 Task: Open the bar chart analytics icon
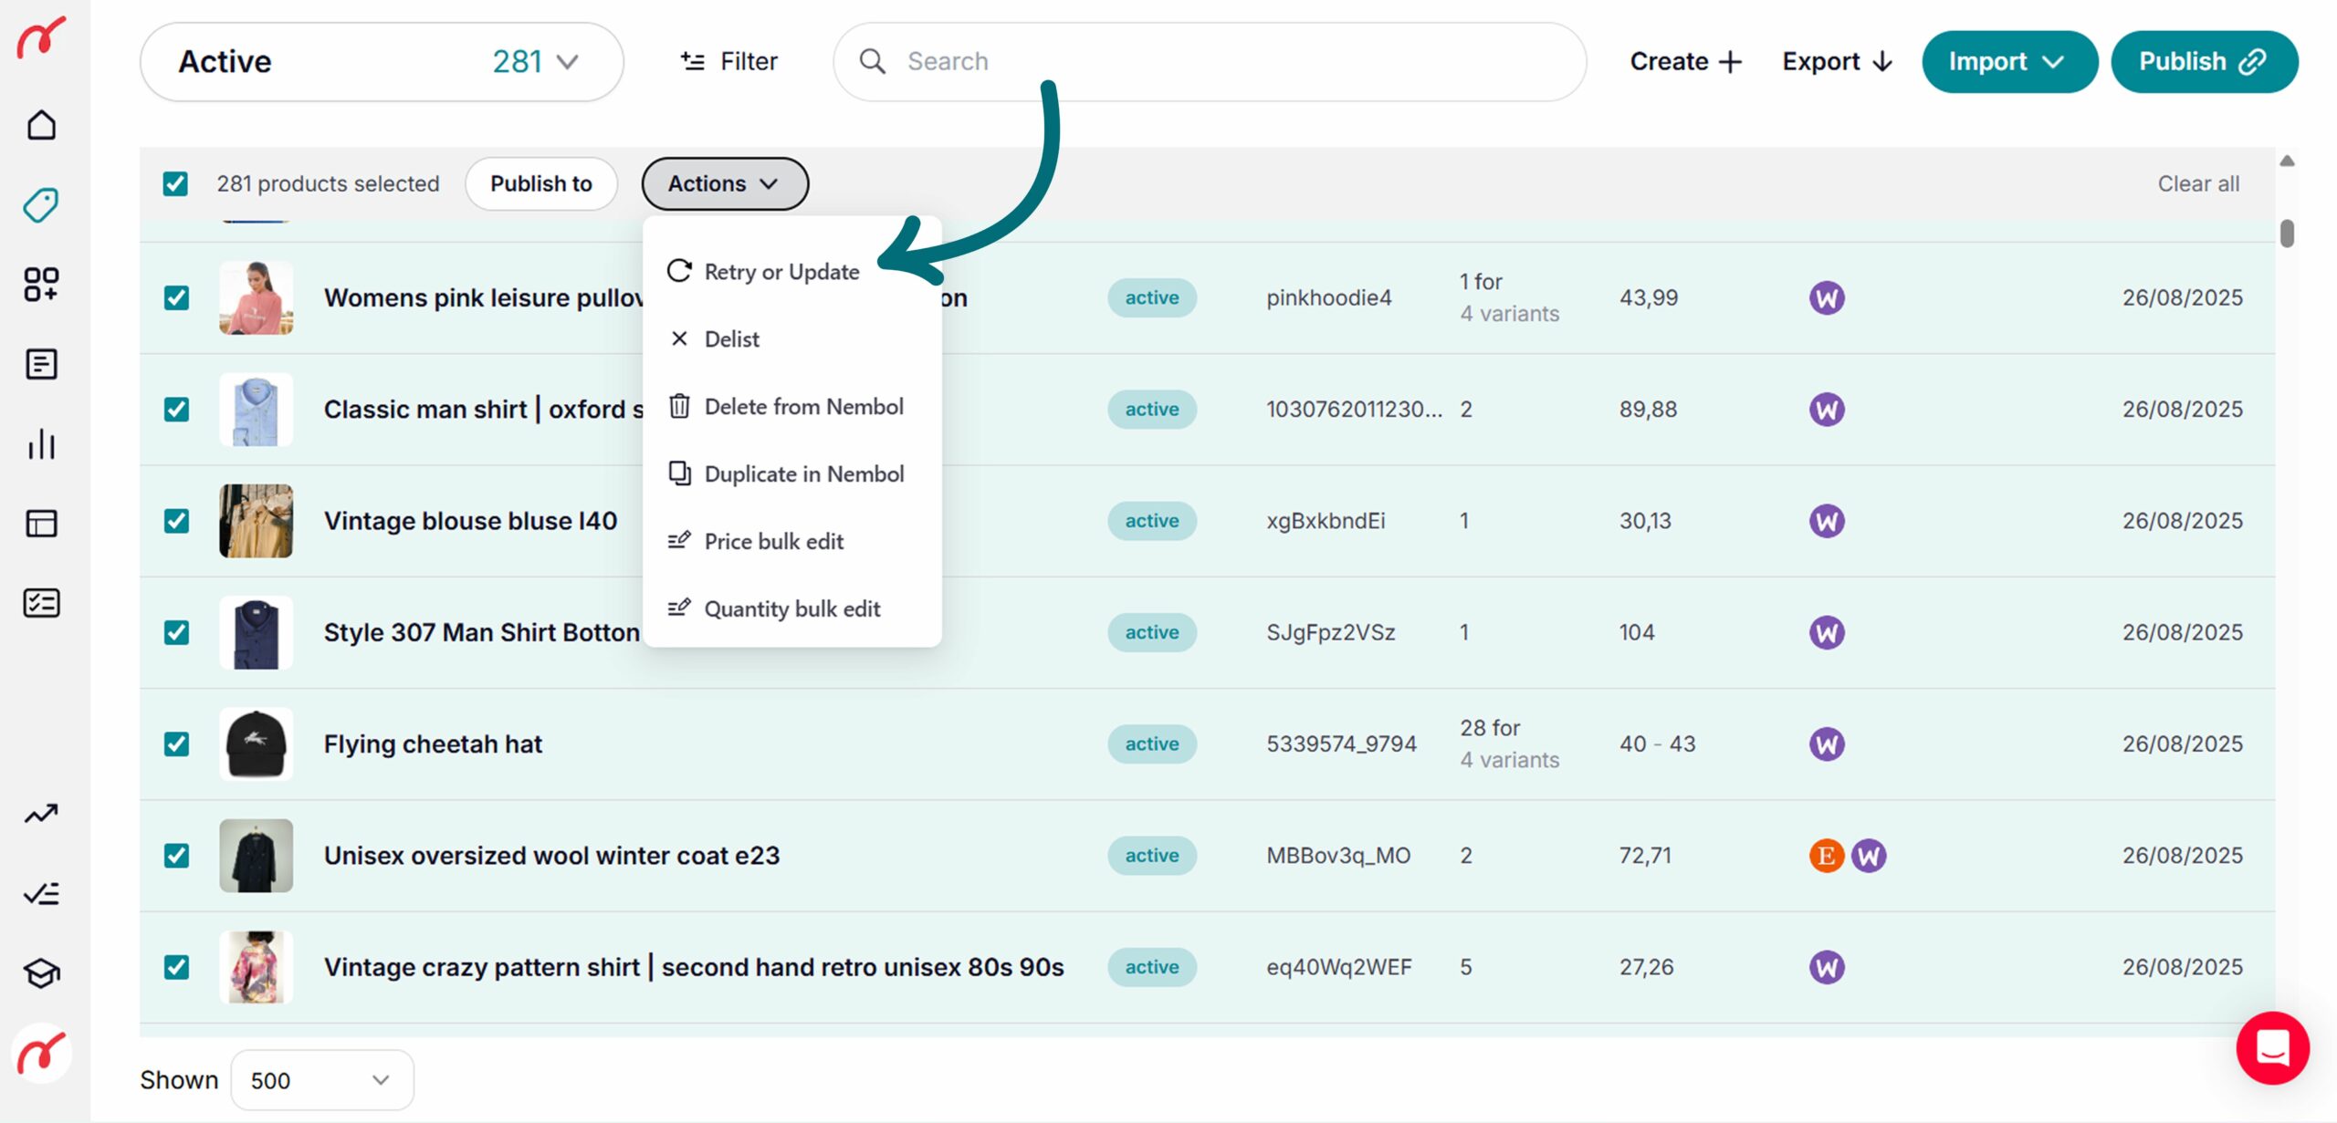click(41, 444)
